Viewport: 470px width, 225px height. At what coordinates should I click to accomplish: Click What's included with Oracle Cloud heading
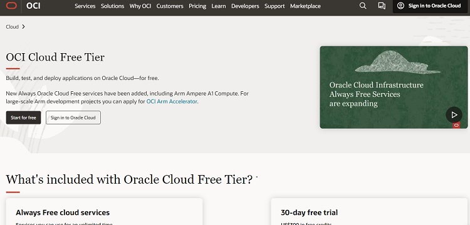(129, 179)
